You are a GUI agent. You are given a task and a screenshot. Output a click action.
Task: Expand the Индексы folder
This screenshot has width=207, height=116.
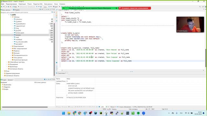click(11, 51)
